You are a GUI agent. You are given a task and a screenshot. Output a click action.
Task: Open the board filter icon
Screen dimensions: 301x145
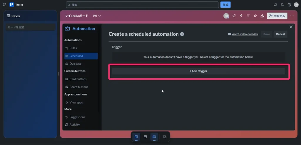coord(248,16)
